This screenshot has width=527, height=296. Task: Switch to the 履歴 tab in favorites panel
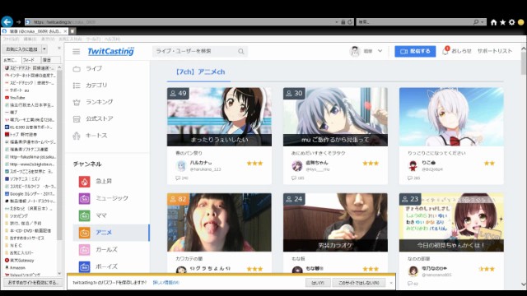pyautogui.click(x=51, y=60)
